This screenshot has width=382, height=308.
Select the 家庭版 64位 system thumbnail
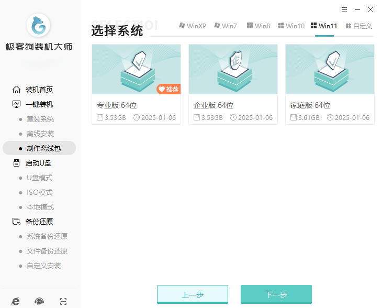coord(330,69)
